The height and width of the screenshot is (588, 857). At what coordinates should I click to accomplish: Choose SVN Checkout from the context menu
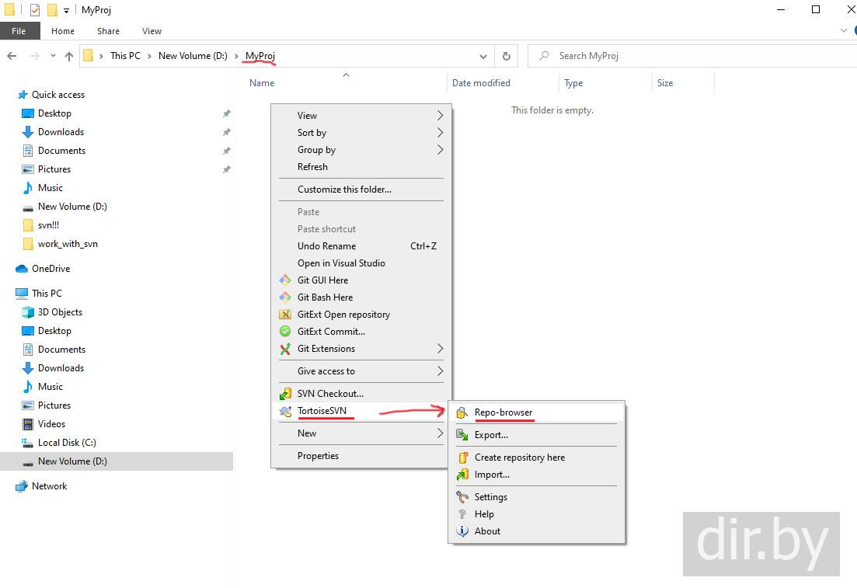(x=329, y=394)
